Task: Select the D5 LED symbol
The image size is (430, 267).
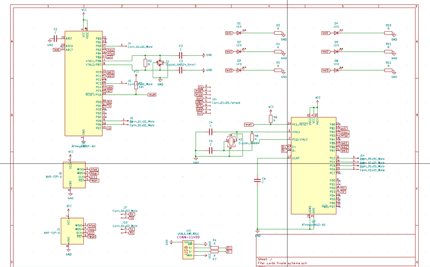Action: coord(336,52)
